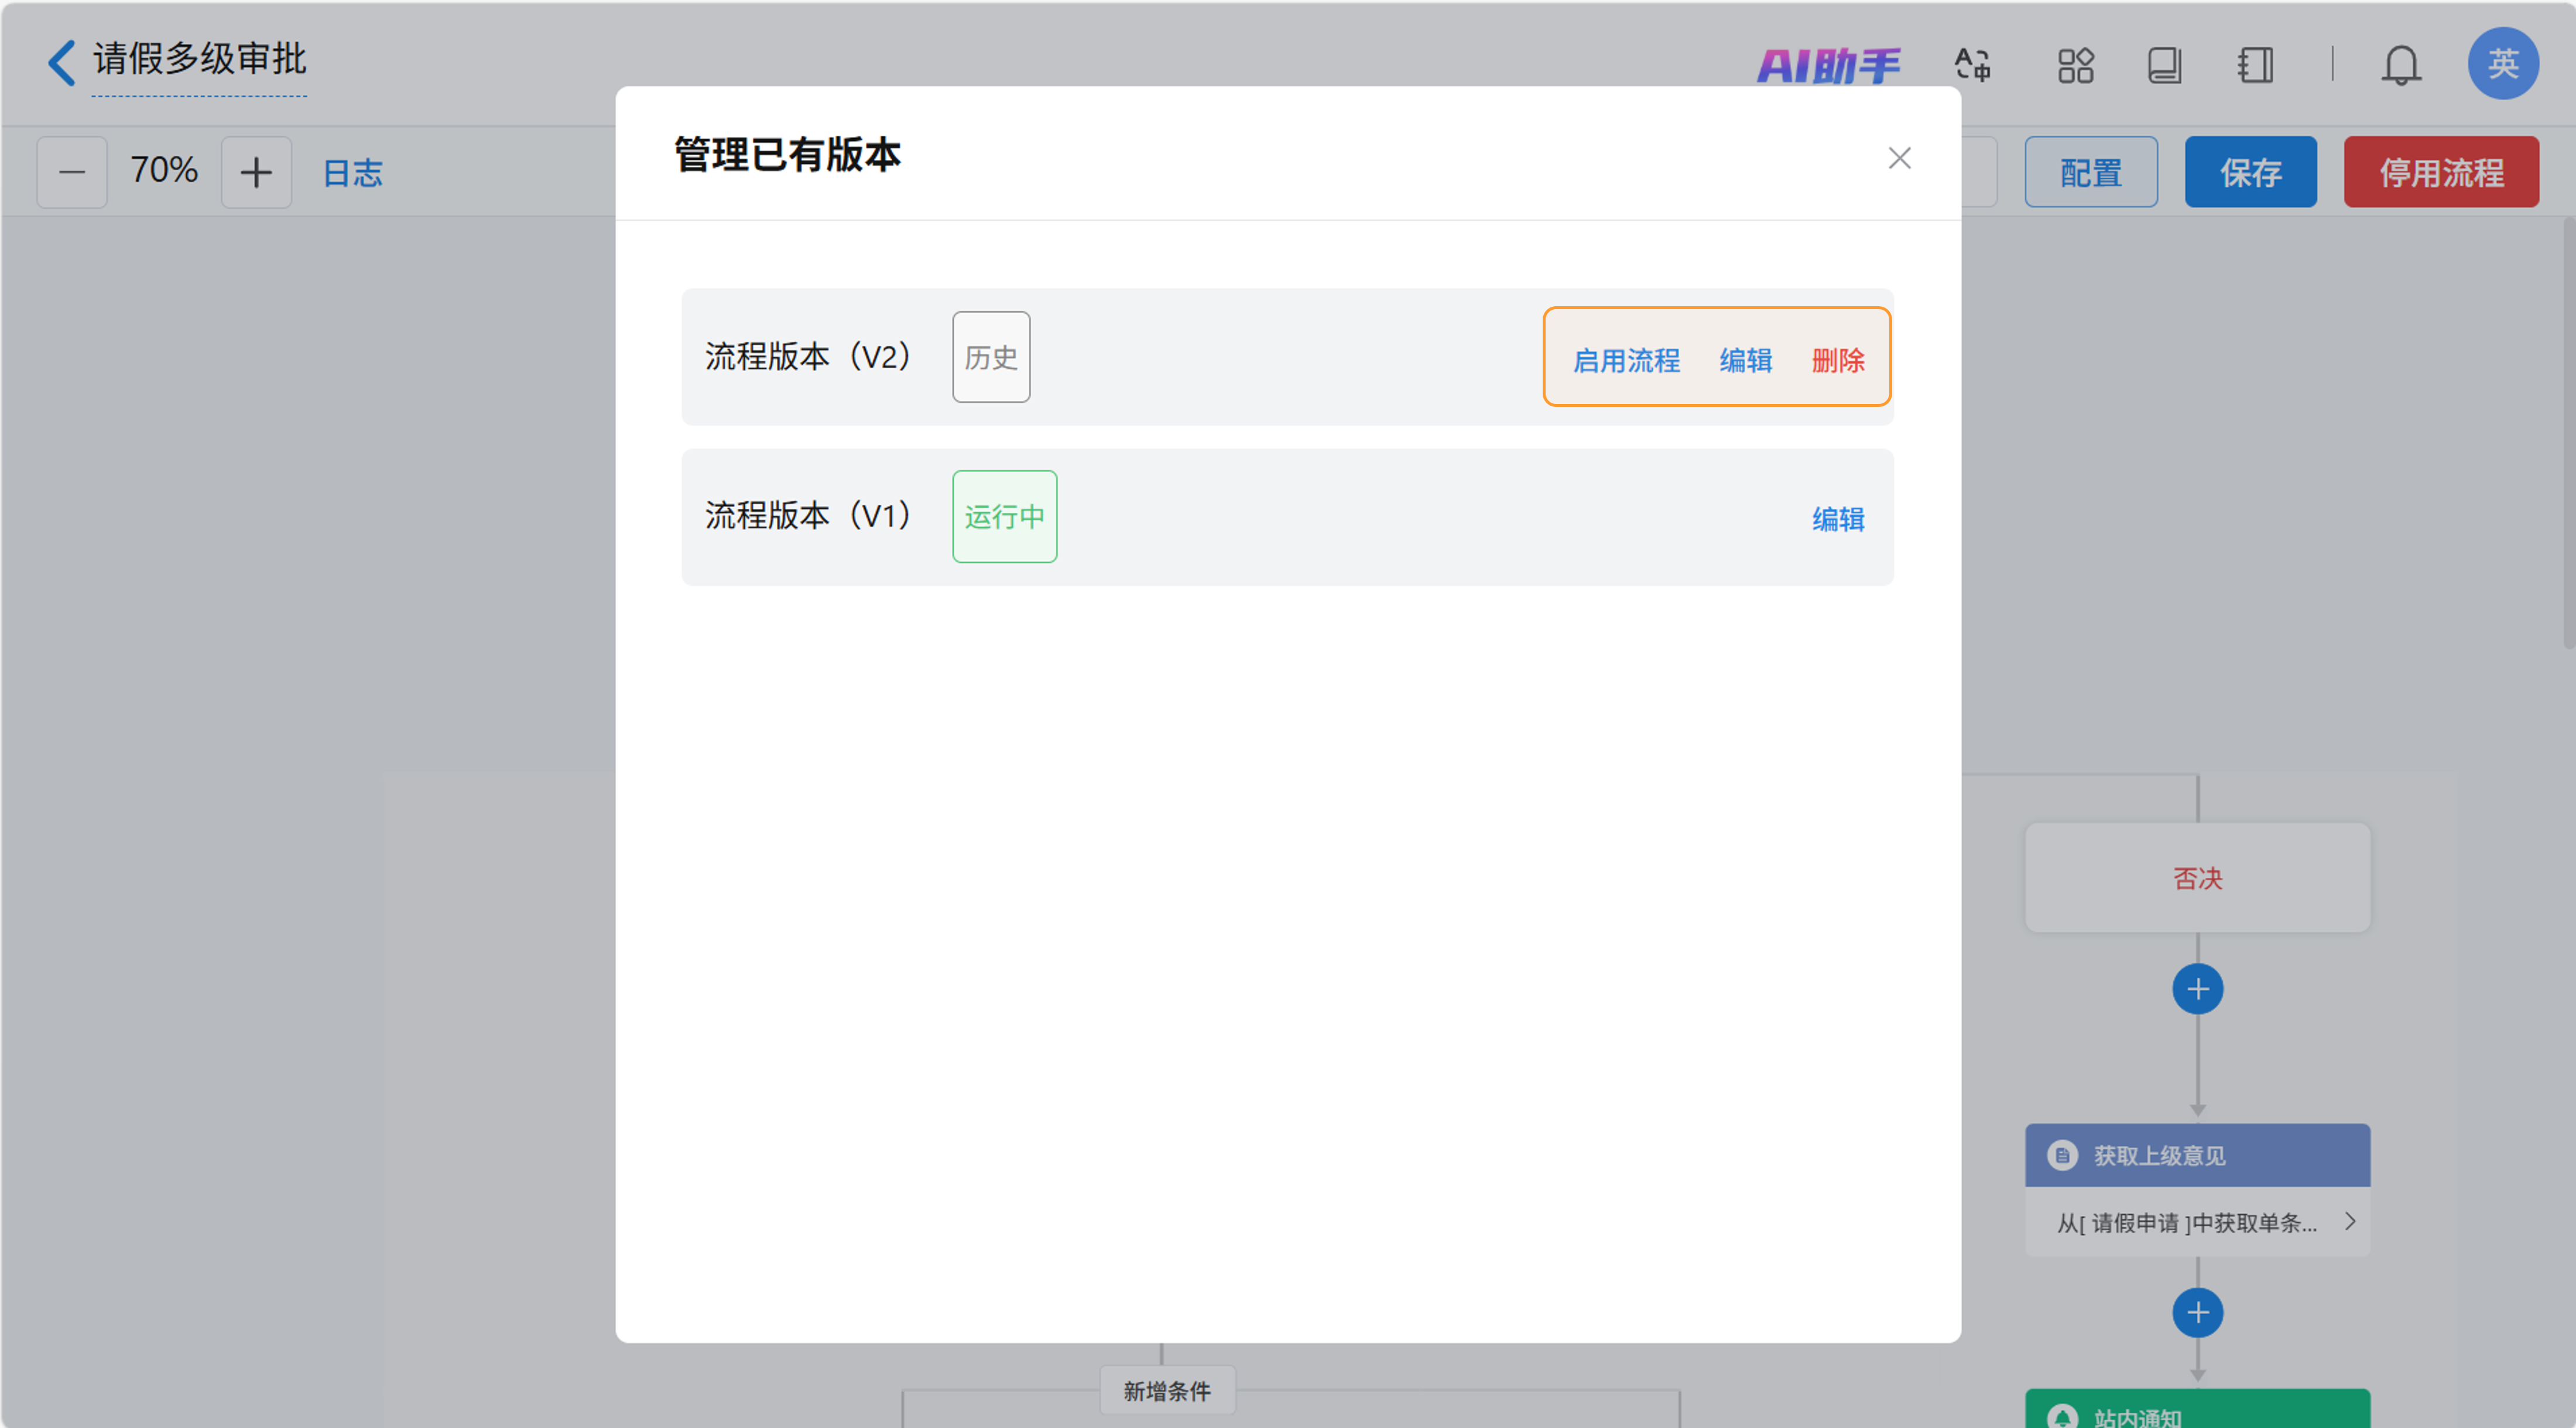The height and width of the screenshot is (1428, 2576).
Task: Click the zoom out minus button
Action: click(x=72, y=172)
